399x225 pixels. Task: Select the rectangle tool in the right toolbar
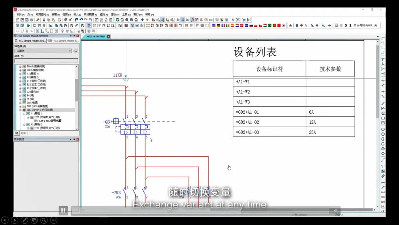[383, 118]
